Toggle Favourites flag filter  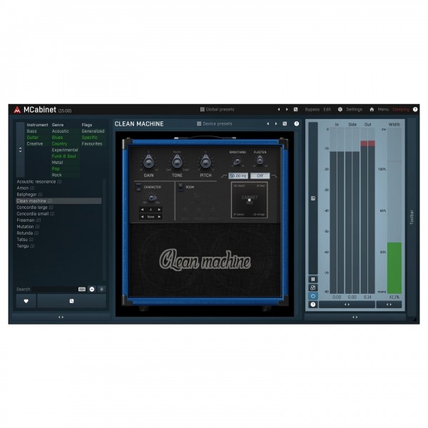tap(92, 144)
